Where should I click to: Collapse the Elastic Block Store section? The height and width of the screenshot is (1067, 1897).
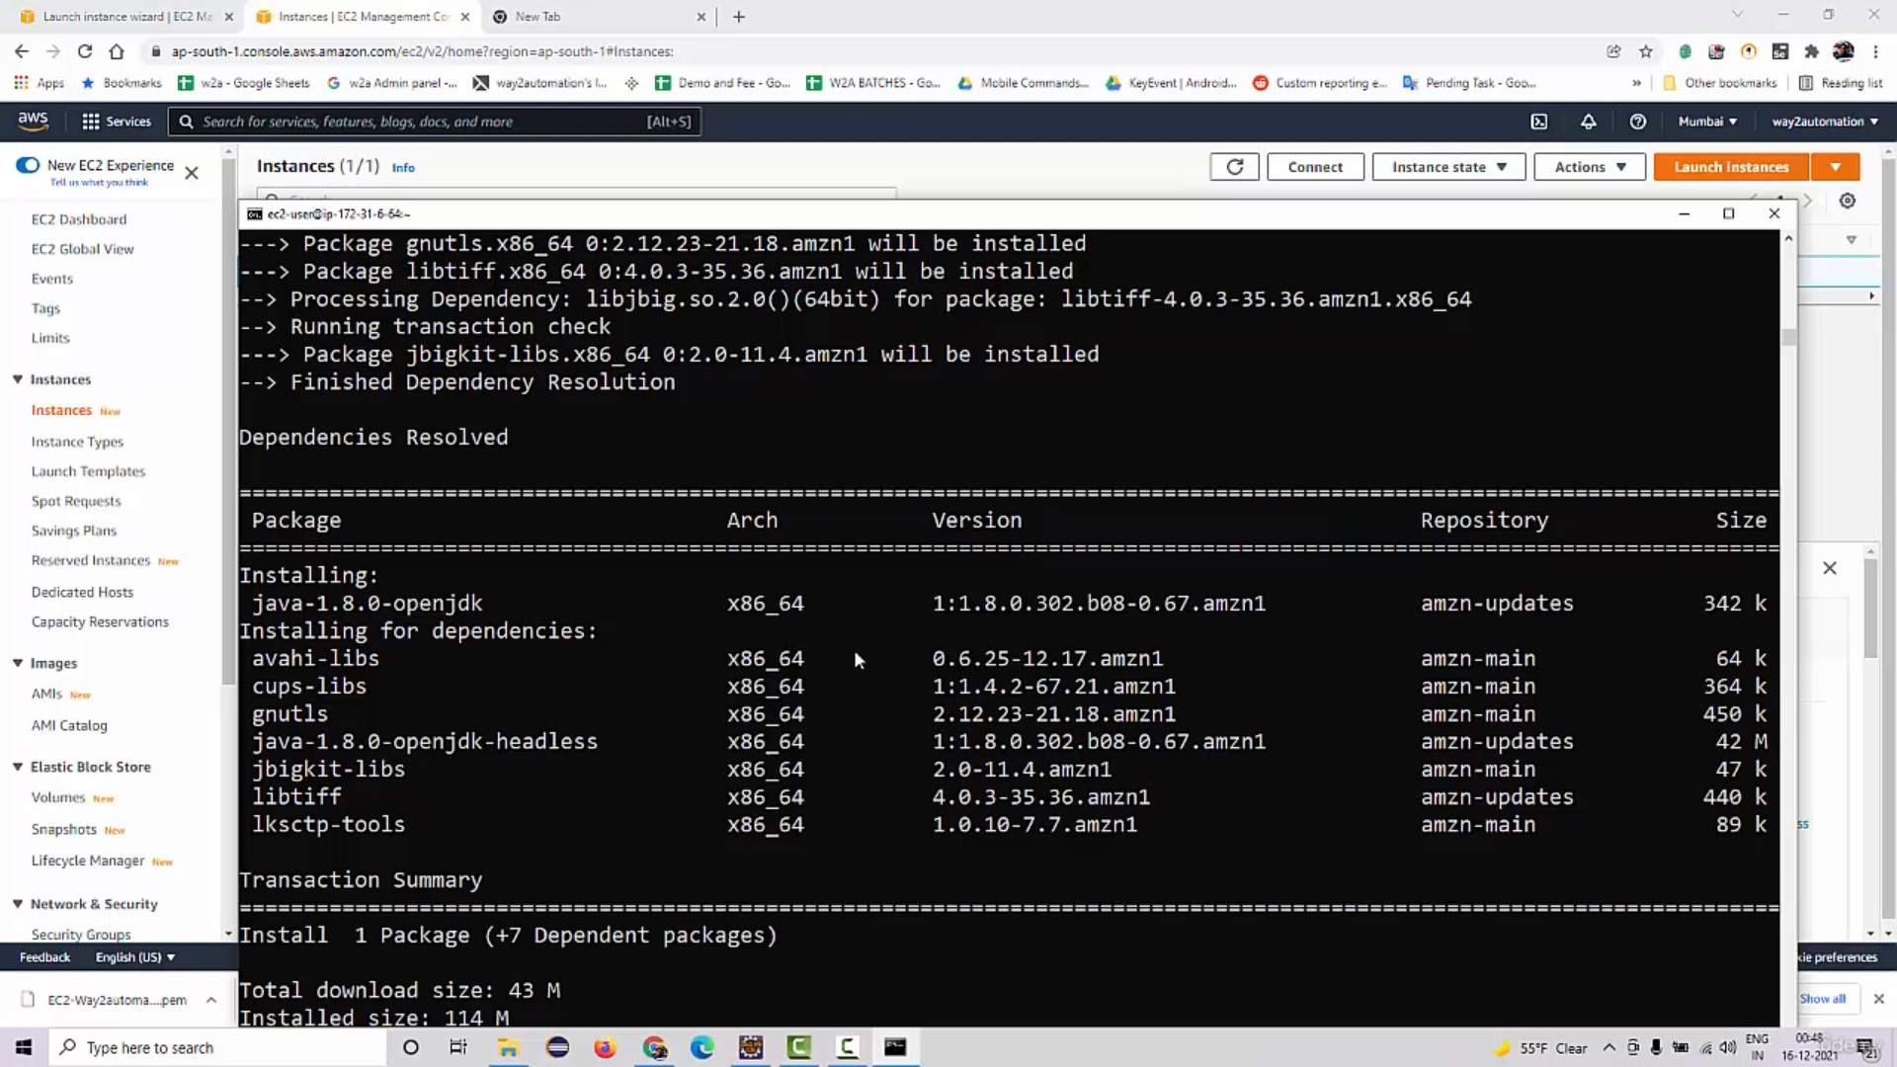pos(18,767)
